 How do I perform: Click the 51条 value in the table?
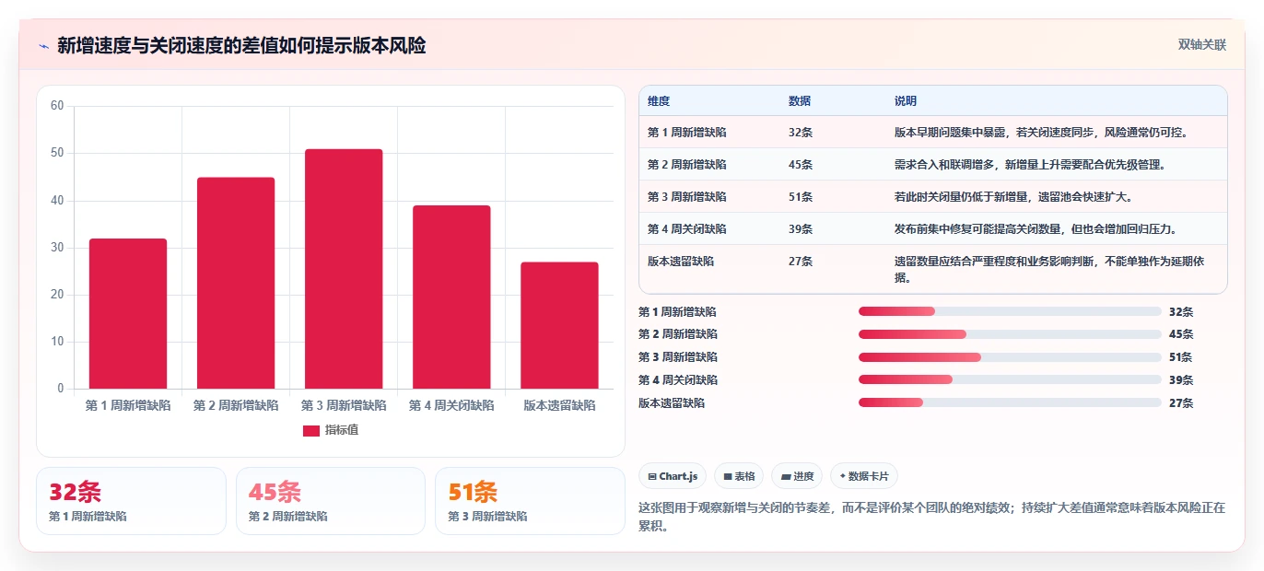(x=801, y=197)
